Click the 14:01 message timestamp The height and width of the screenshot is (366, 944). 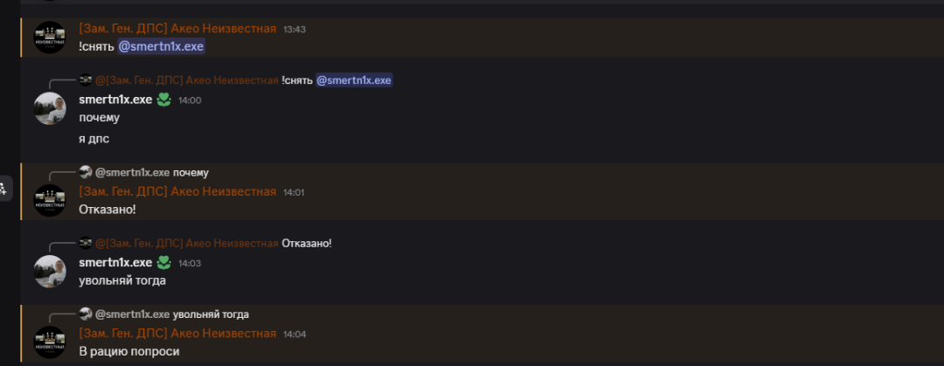tap(295, 193)
